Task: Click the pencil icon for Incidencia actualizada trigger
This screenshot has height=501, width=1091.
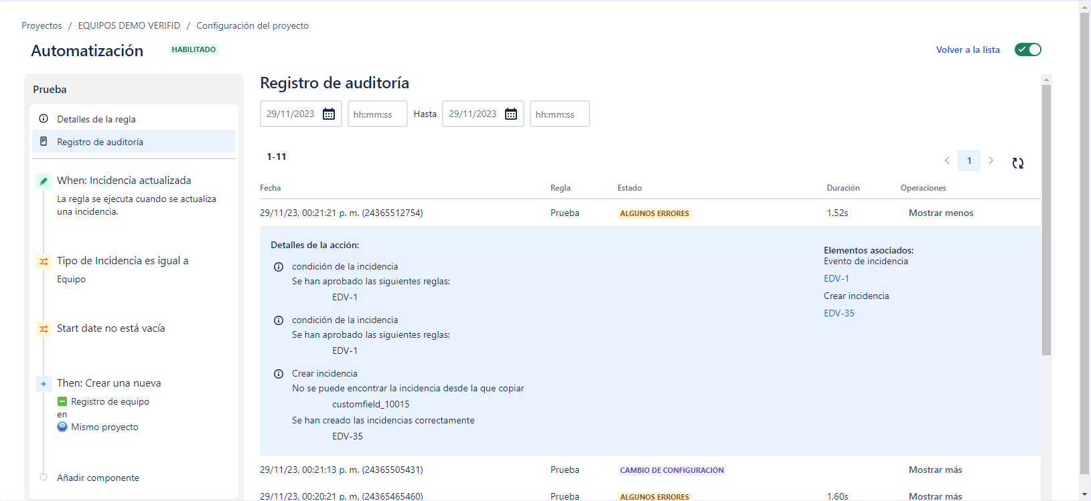Action: (x=44, y=181)
